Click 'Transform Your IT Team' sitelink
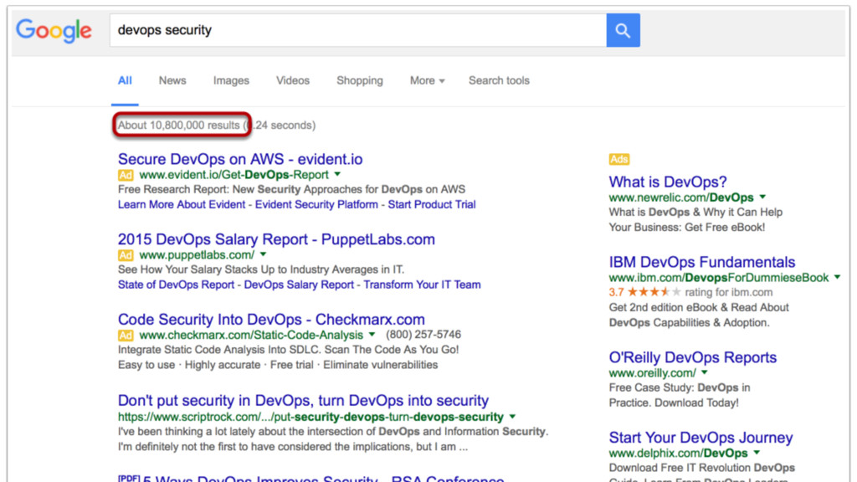 (422, 285)
